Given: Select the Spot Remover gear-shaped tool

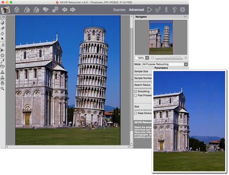Looking at the screenshot, I should point(3,55).
